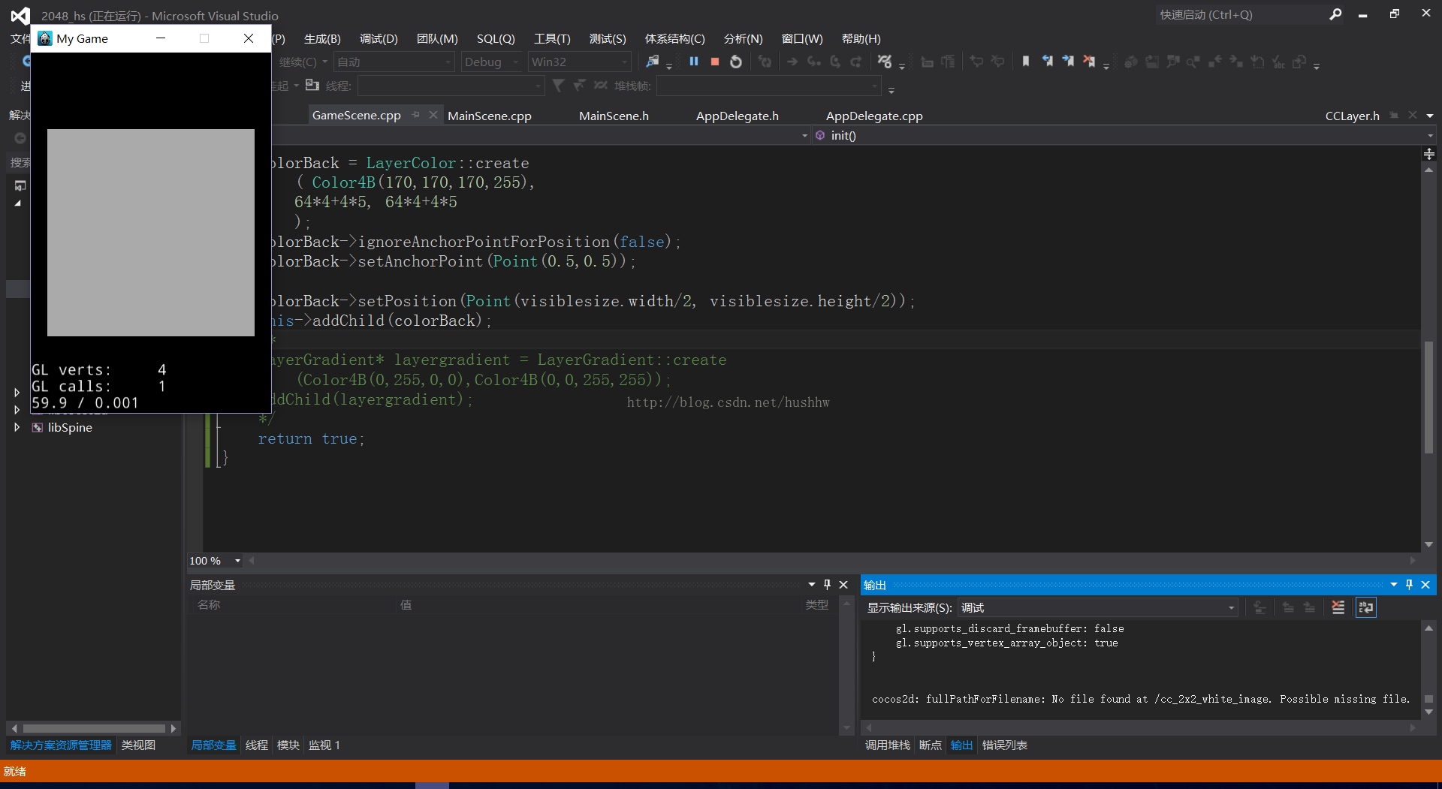
Task: Stop debugging with the red square
Action: coord(715,62)
